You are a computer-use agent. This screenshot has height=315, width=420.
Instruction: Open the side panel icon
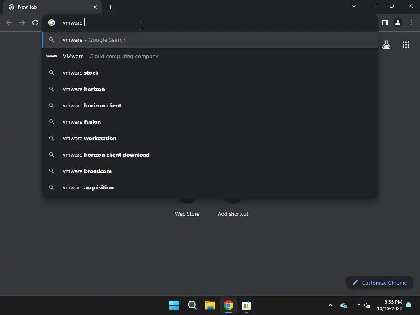pyautogui.click(x=385, y=23)
